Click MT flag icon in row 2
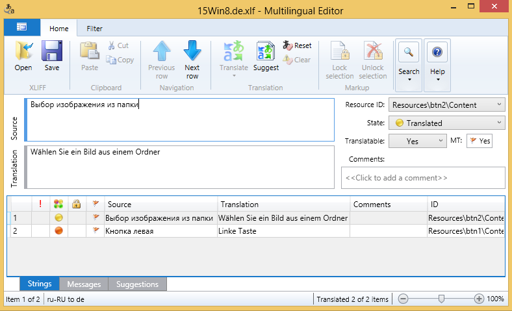 [x=96, y=230]
